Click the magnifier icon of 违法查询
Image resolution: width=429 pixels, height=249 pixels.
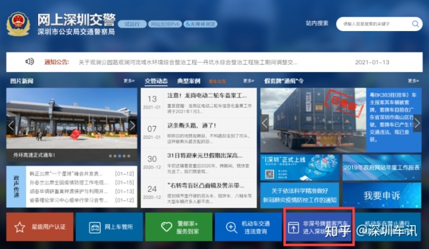(231, 228)
